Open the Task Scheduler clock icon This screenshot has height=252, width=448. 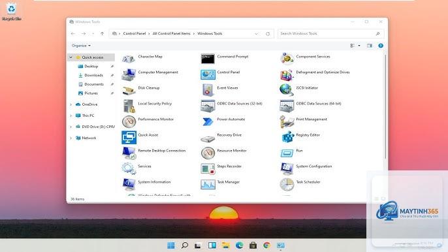tap(287, 185)
